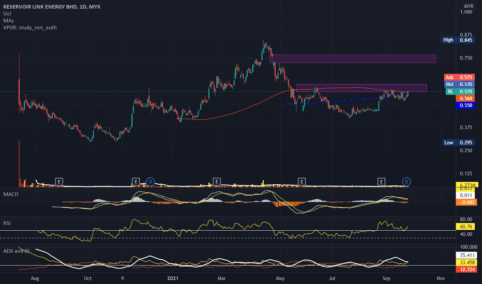
Task: Click the MACD histogram -0.002 value label
Action: coord(466,202)
